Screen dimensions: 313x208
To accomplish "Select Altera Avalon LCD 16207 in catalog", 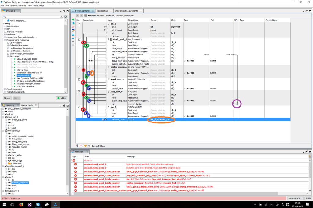I will pos(27,59).
